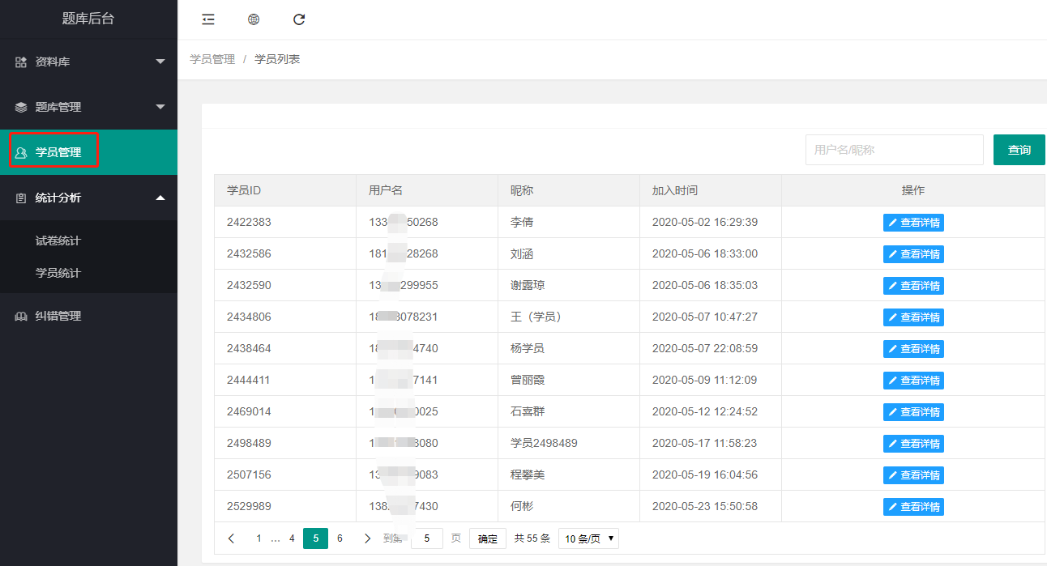The image size is (1047, 566).
Task: Click the 确定 page jump button
Action: (x=488, y=538)
